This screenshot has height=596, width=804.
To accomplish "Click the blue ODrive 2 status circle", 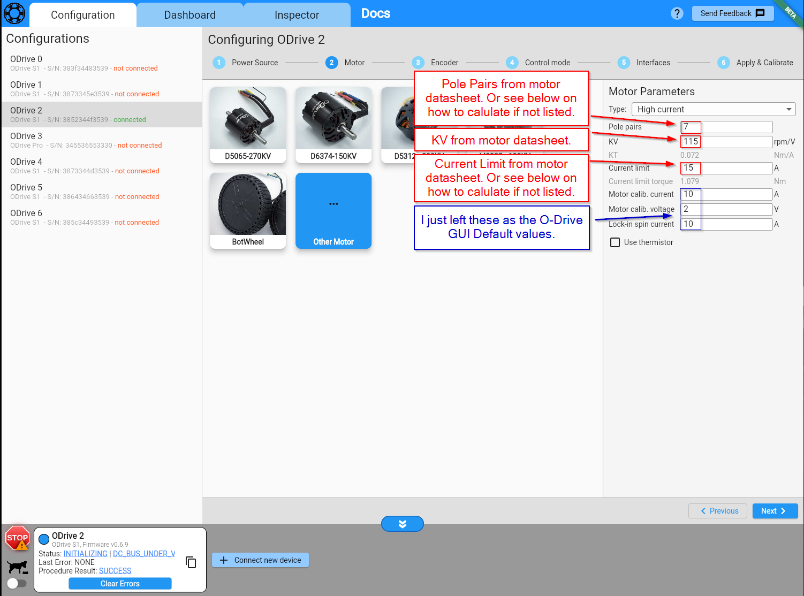I will (44, 539).
